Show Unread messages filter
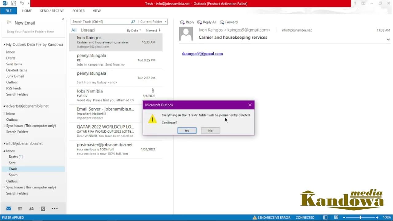 pos(88,30)
